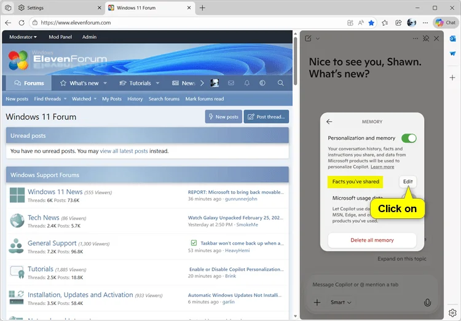
Task: Open Copilot pane more options ellipsis
Action: pos(415,39)
